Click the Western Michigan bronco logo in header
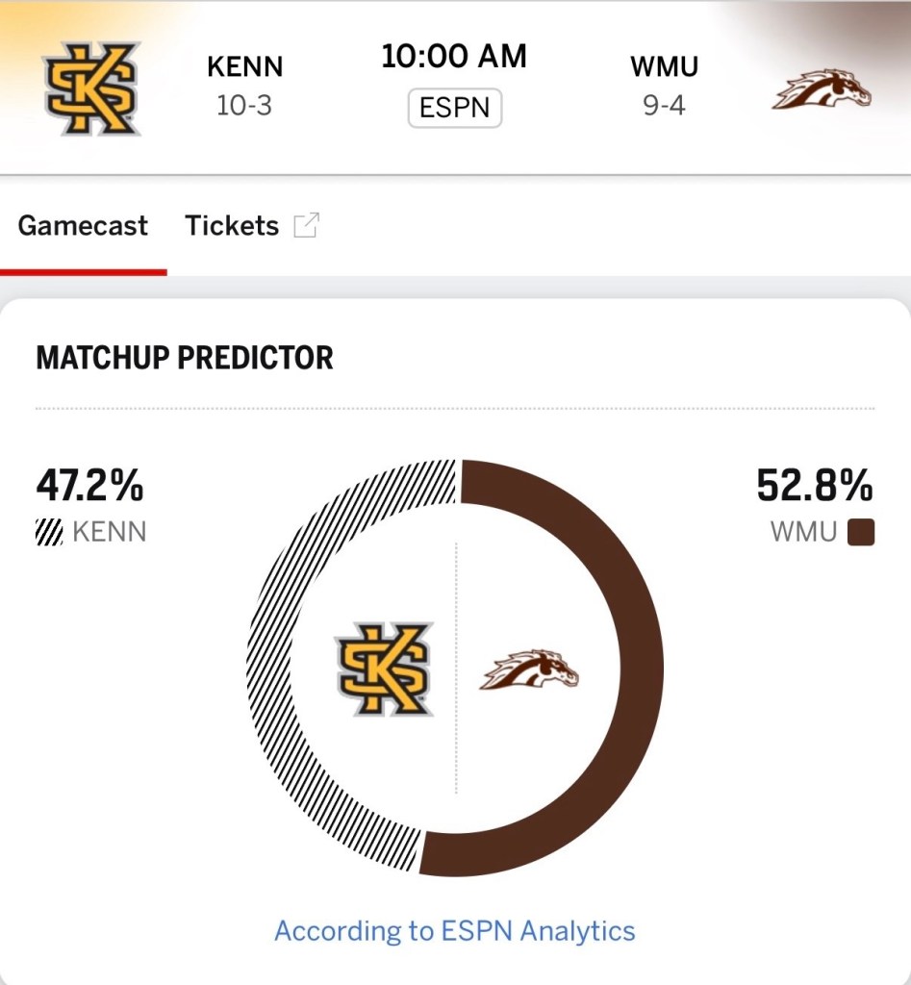Viewport: 911px width, 985px height. click(822, 89)
